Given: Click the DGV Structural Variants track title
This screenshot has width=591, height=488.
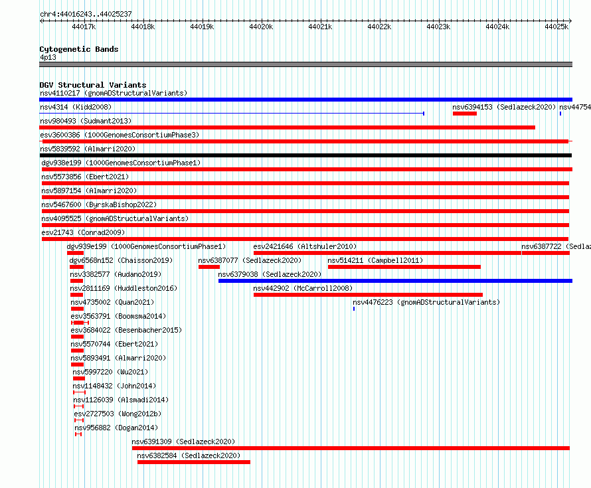Looking at the screenshot, I should point(93,85).
